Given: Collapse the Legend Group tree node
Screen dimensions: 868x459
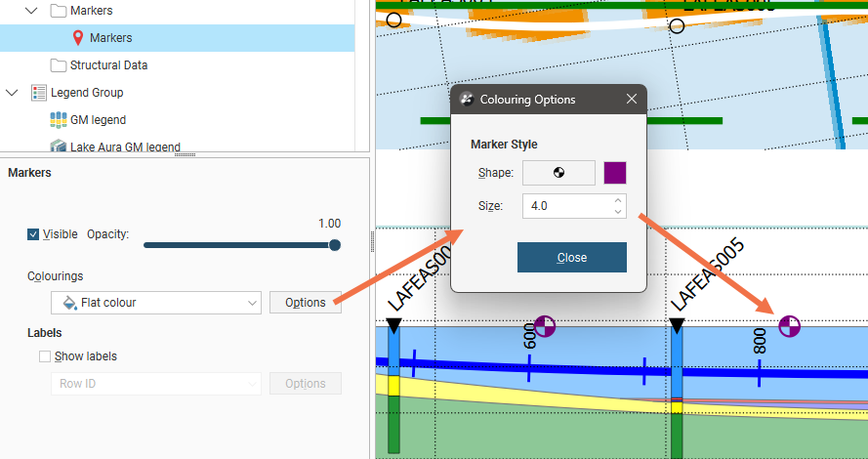Looking at the screenshot, I should [x=12, y=93].
